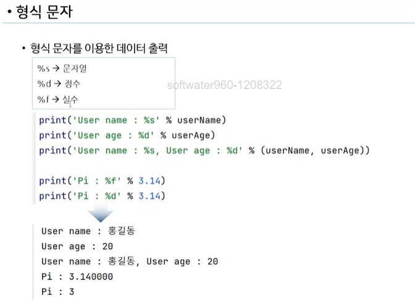Click output line 'Pi : 3.140000'
This screenshot has width=415, height=301.
(x=77, y=277)
